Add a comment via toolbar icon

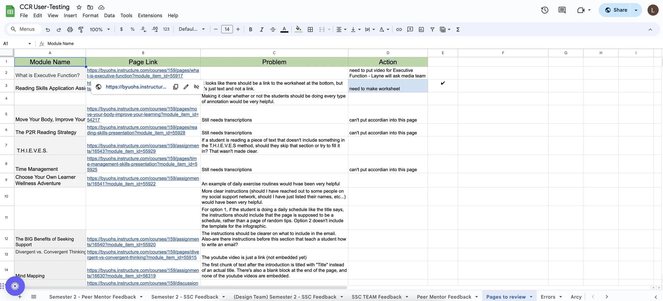coord(410,29)
